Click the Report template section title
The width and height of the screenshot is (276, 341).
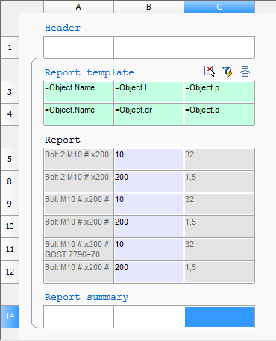(x=90, y=72)
